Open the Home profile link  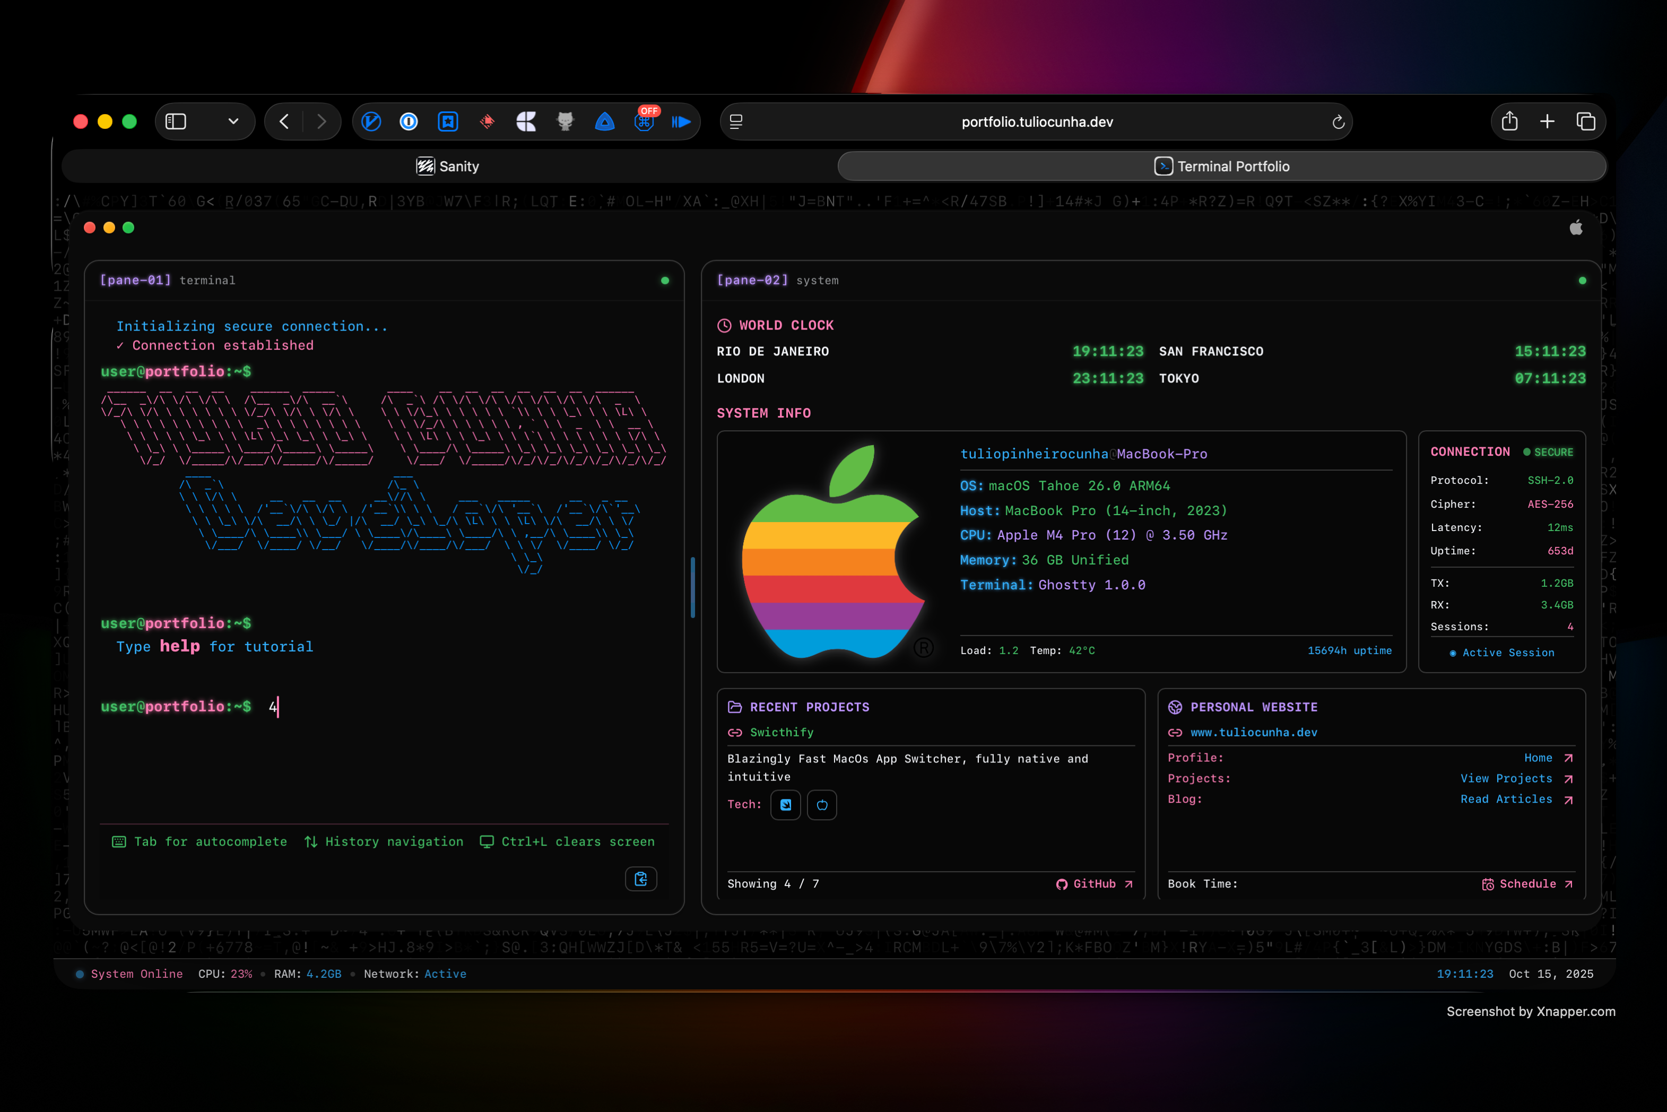click(x=1549, y=758)
